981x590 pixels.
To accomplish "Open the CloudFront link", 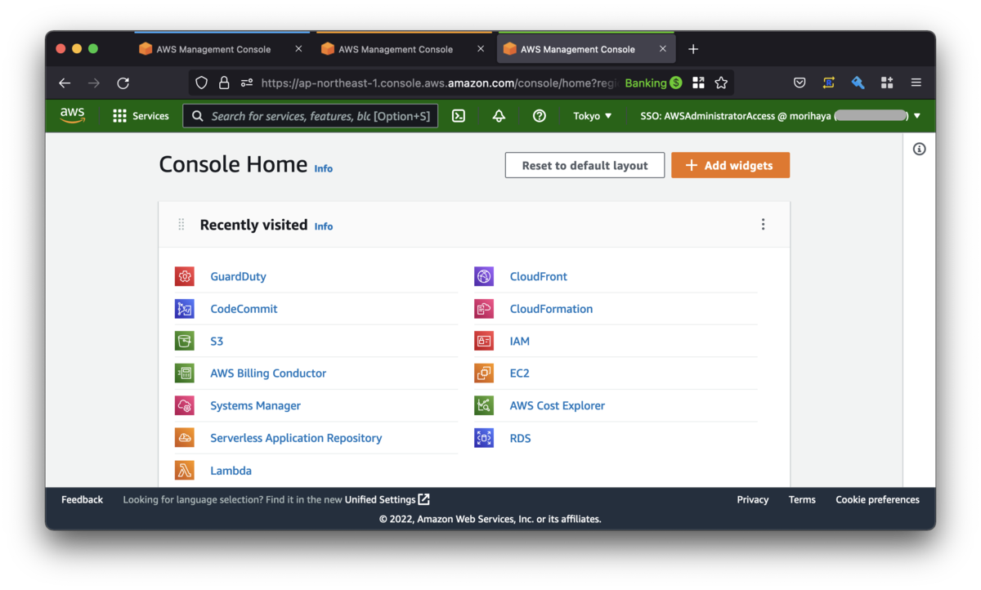I will (538, 276).
